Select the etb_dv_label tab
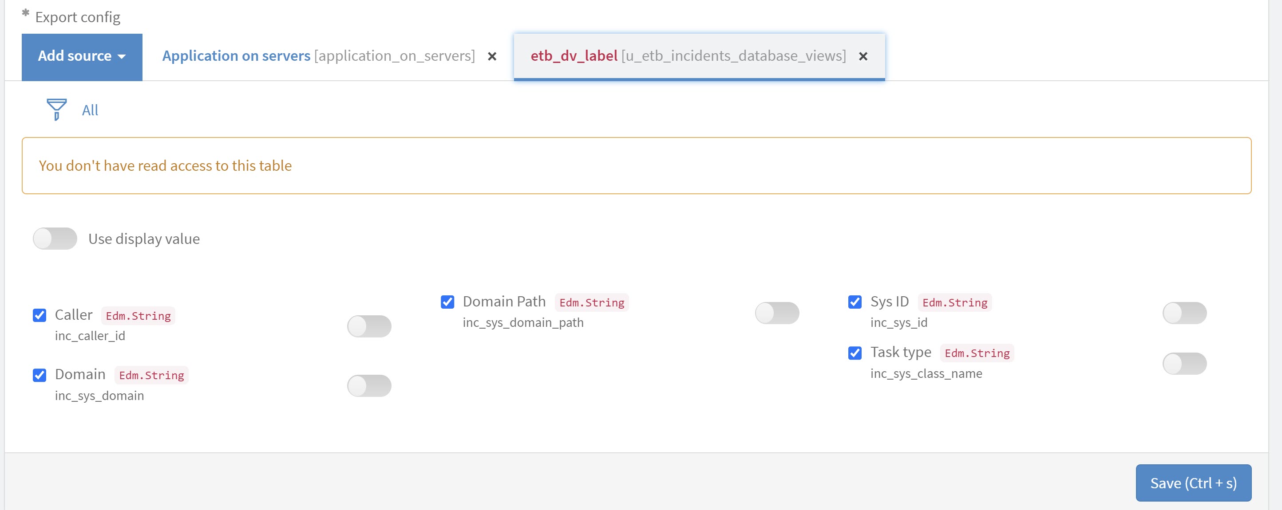The width and height of the screenshot is (1282, 510). point(687,56)
